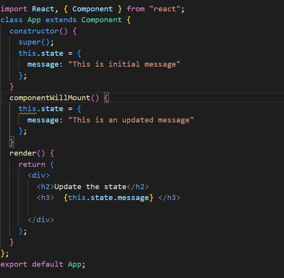The height and width of the screenshot is (278, 284).
Task: Click 'App' in the export default line
Action: coord(75,264)
